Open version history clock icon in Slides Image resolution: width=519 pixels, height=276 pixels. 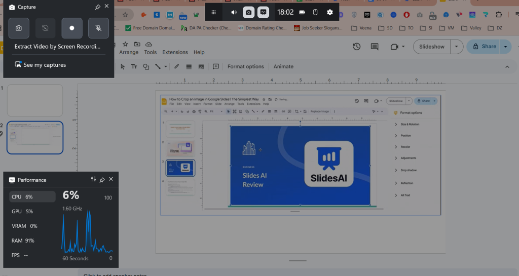click(x=357, y=47)
